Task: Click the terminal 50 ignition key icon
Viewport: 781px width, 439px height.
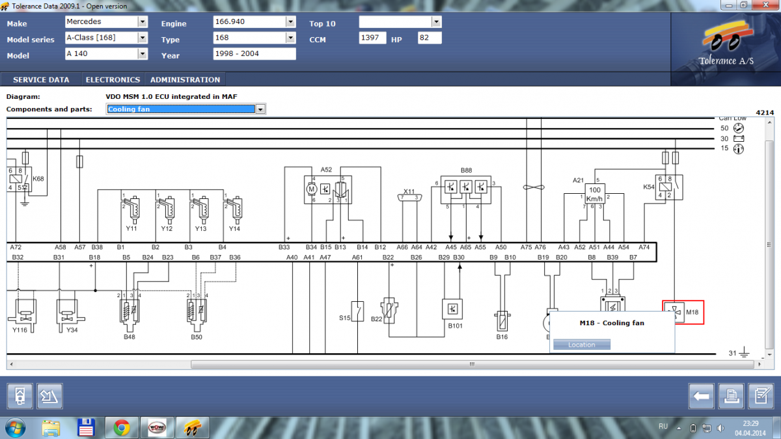Action: [739, 127]
